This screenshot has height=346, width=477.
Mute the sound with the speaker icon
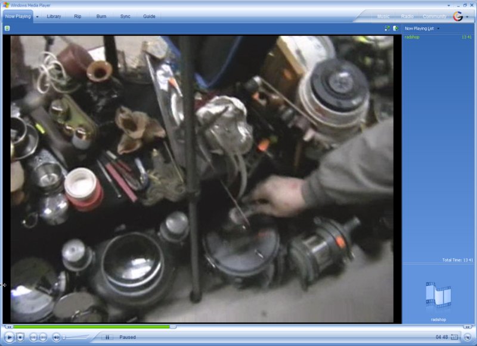pos(56,337)
